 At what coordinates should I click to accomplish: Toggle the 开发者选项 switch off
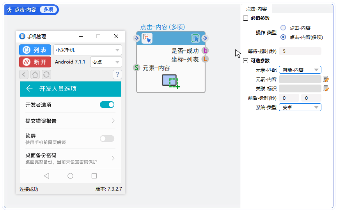107,104
